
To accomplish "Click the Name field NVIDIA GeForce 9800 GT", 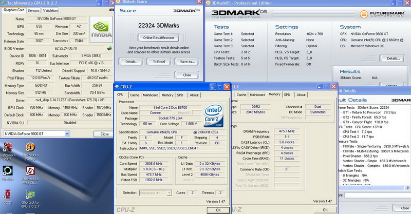I will click(57, 19).
